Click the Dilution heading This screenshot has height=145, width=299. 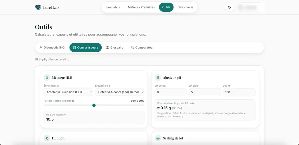58,138
